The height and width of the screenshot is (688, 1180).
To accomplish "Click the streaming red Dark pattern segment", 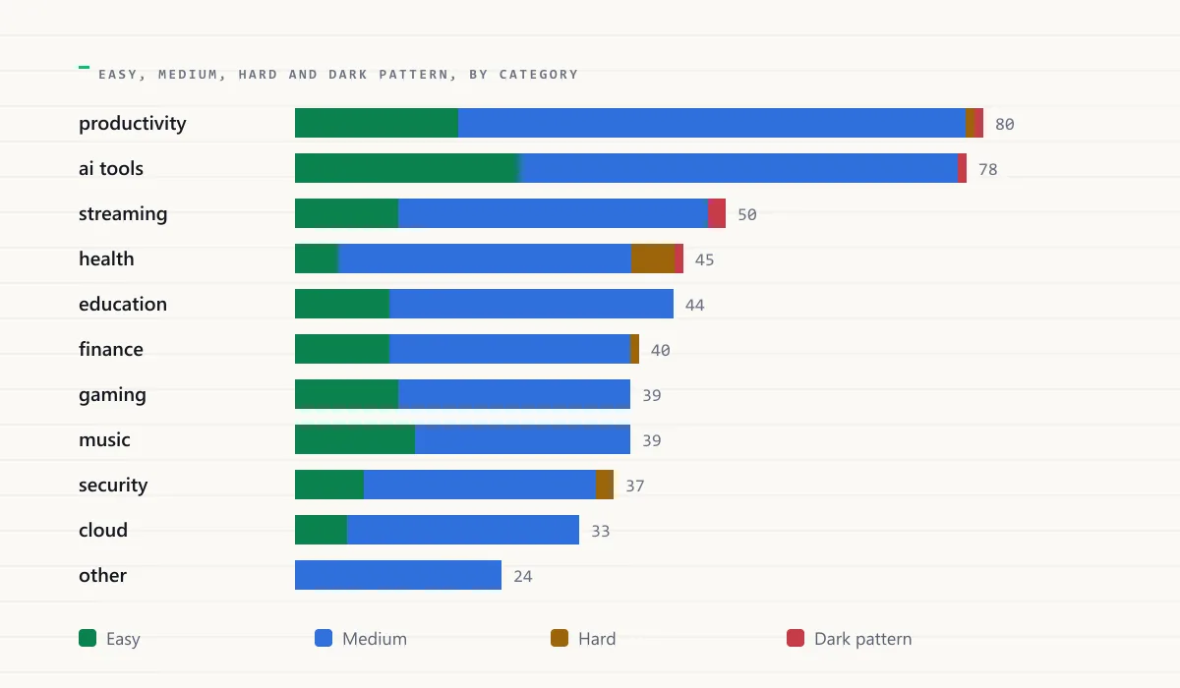I will [x=717, y=213].
